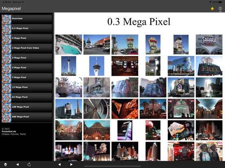The width and height of the screenshot is (225, 168).
Task: Open the purple neon sign photo
Action: click(x=125, y=130)
